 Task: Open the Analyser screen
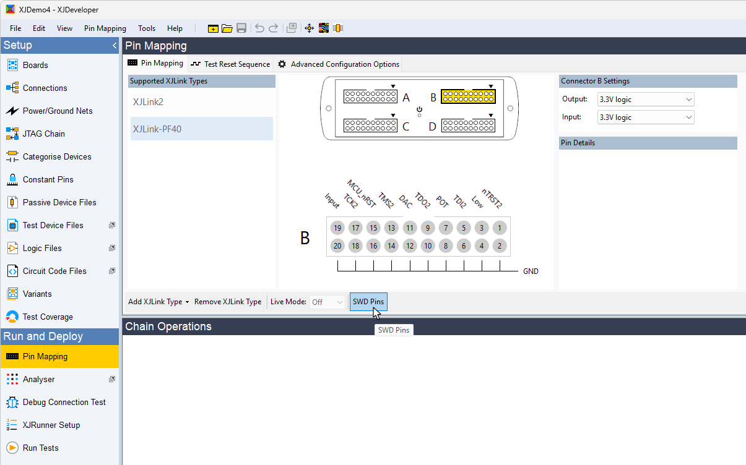pyautogui.click(x=59, y=379)
